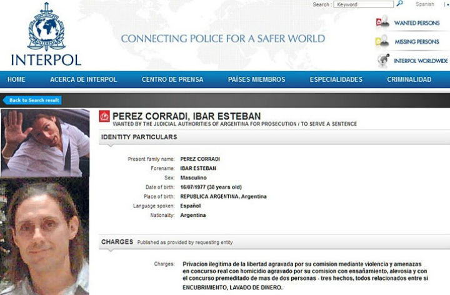Click the 'Search :' label text
The width and height of the screenshot is (450, 295).
click(322, 4)
